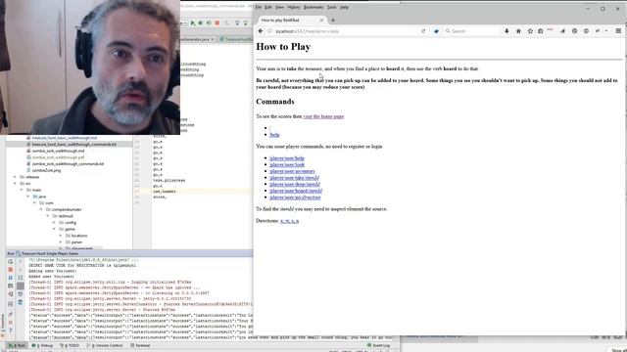Open the /player/user/look link
The width and height of the screenshot is (627, 352).
[x=287, y=165]
